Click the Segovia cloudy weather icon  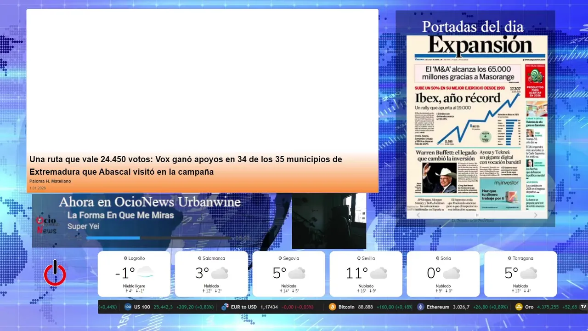point(297,273)
